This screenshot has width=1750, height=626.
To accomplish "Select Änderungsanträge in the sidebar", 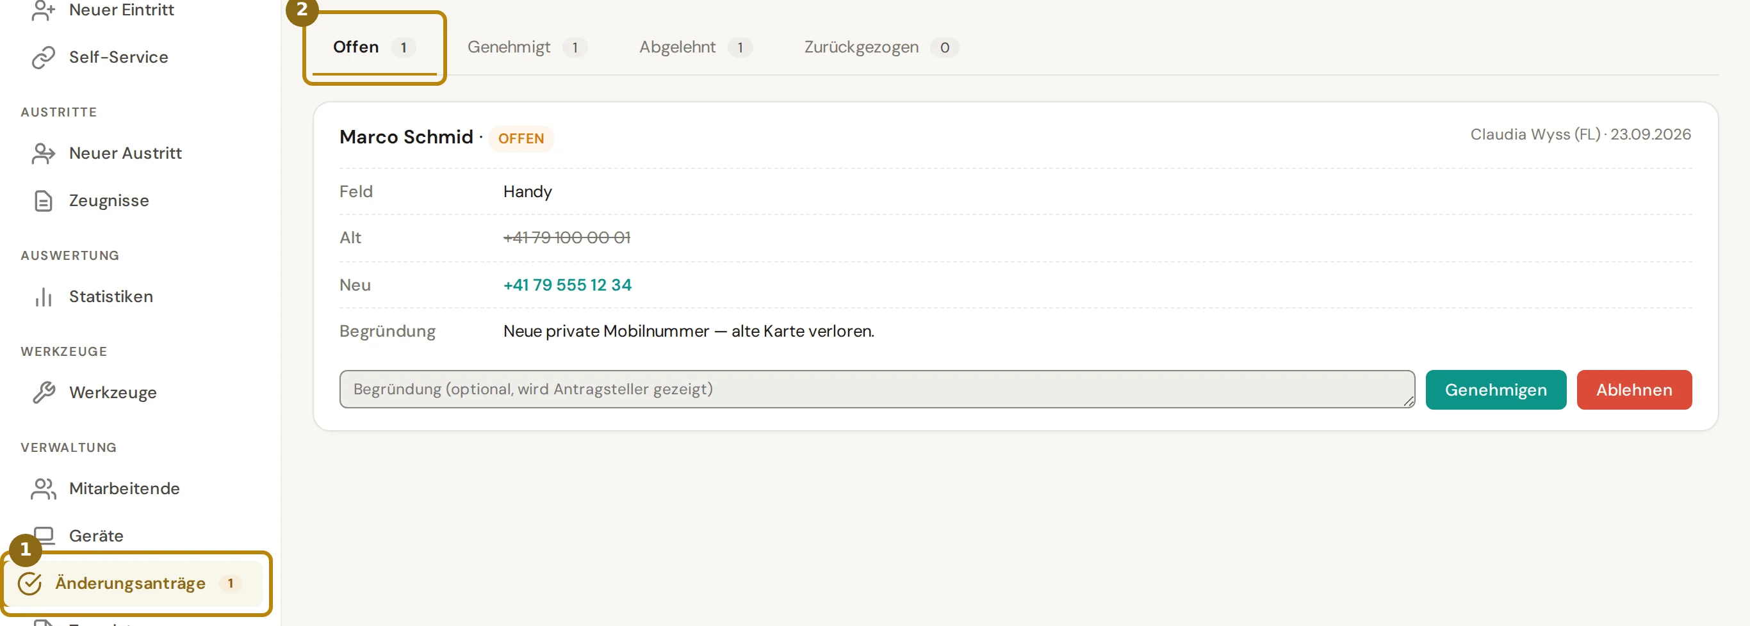I will click(x=134, y=583).
